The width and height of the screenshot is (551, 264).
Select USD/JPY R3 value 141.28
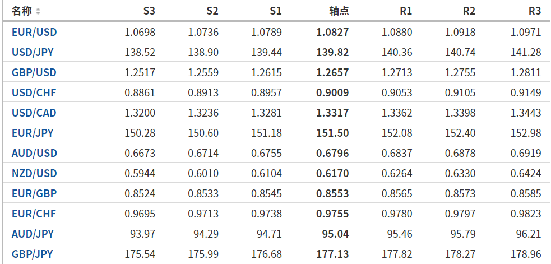pyautogui.click(x=526, y=52)
